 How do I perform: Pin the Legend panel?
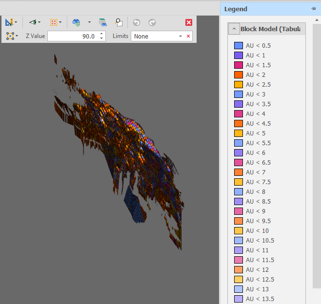(x=313, y=9)
